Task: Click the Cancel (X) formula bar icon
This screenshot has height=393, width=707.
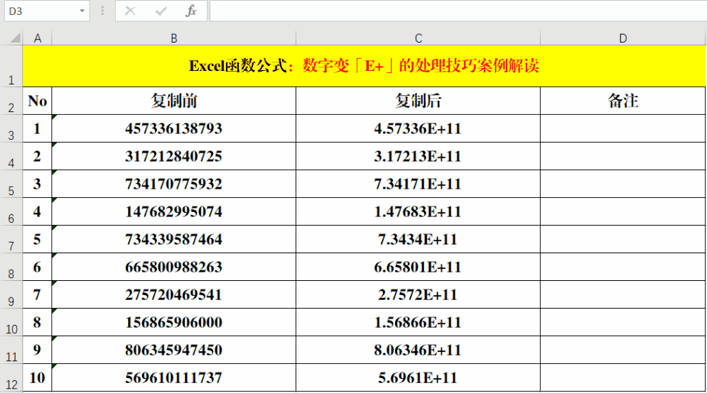Action: (x=130, y=11)
